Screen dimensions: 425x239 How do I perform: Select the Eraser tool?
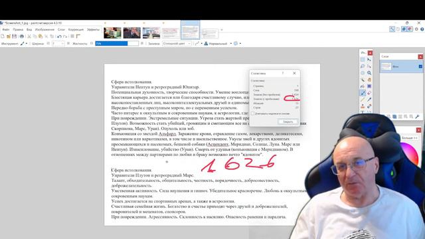click(369, 93)
